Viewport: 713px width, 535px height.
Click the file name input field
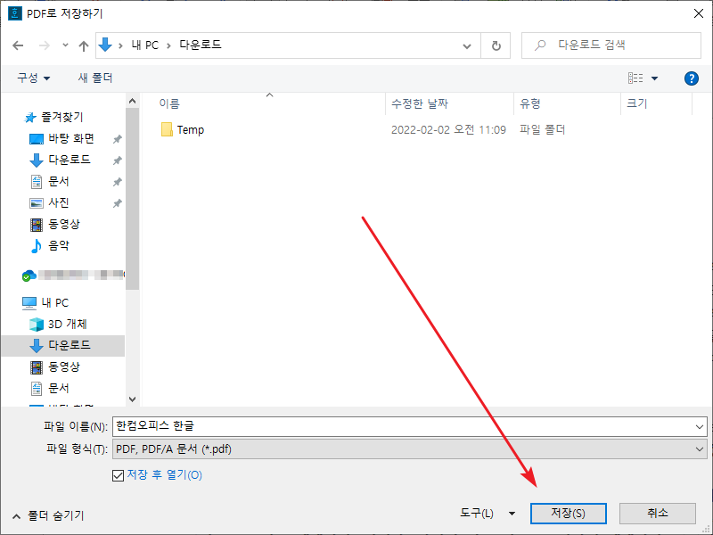[x=356, y=426]
